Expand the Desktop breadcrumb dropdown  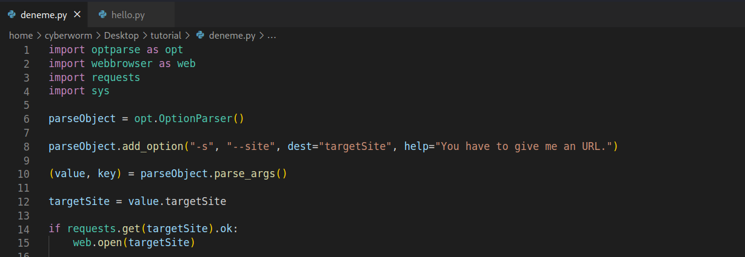click(x=121, y=36)
